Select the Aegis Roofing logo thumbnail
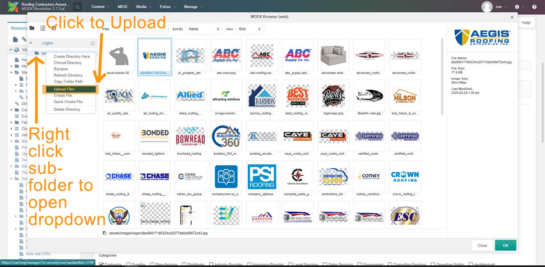The image size is (545, 267). (x=155, y=56)
